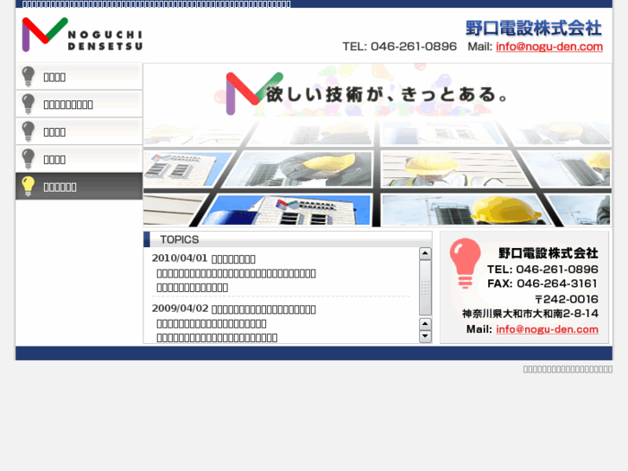Click the down arrow at the bottom of the TOPICS scrollbar

425,336
